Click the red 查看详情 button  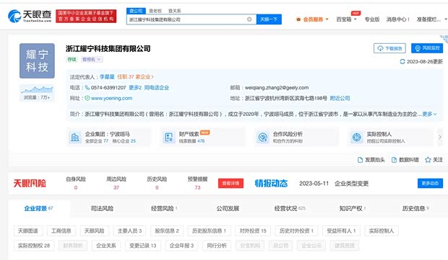pos(231,184)
